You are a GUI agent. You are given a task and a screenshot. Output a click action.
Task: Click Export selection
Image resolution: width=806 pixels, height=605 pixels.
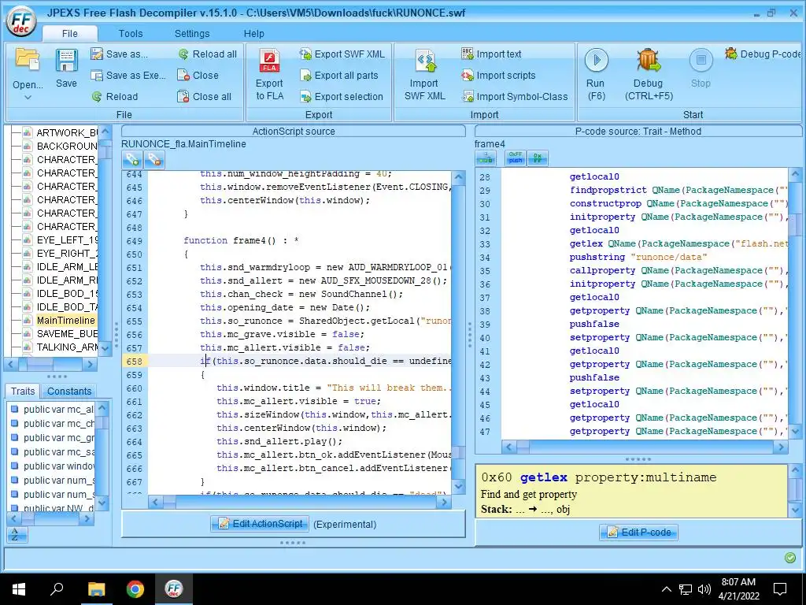(342, 96)
